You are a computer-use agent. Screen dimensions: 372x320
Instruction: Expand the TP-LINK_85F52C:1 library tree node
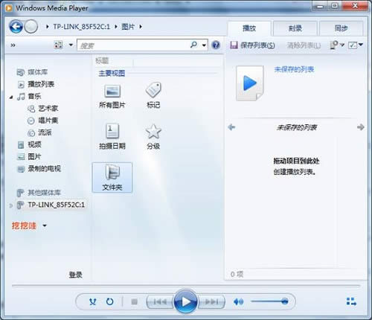(11, 205)
